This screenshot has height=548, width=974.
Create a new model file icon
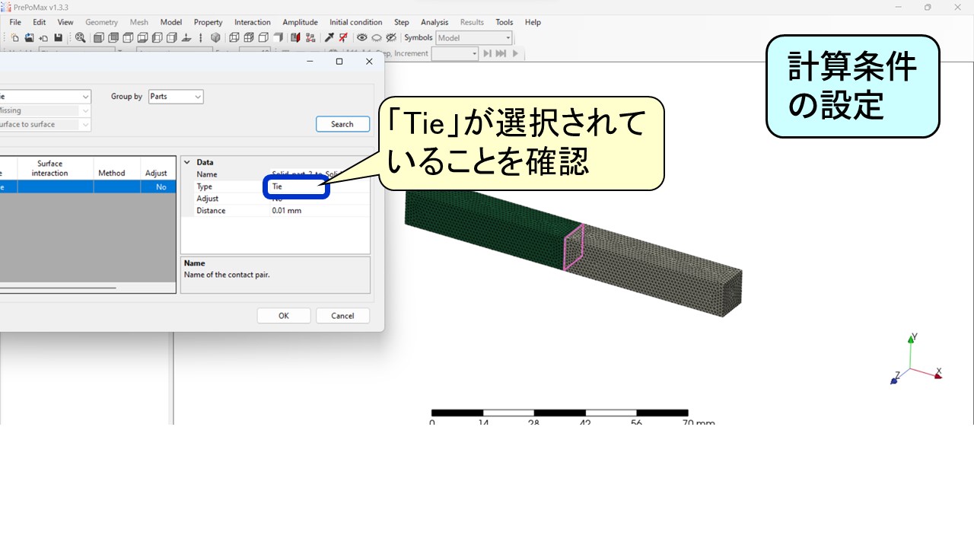(x=14, y=37)
